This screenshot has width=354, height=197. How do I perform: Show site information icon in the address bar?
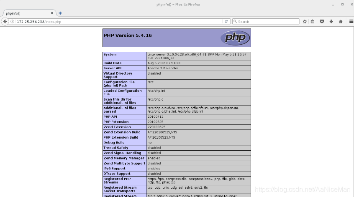point(13,22)
